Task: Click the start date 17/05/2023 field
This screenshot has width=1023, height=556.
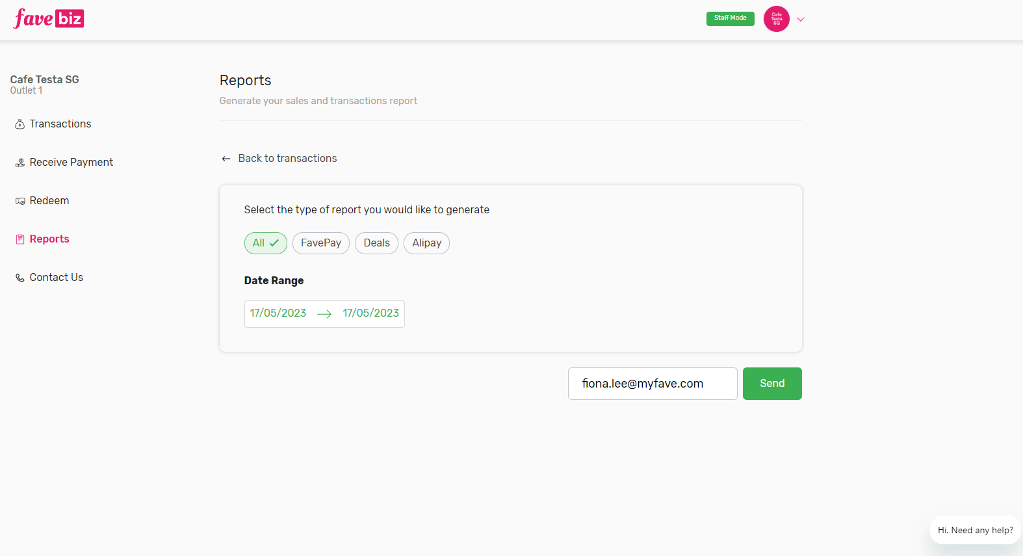Action: [278, 313]
